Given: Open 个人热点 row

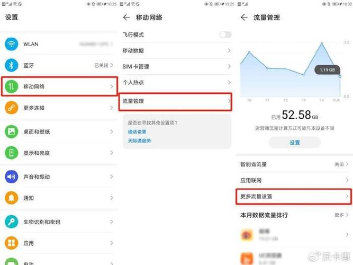Looking at the screenshot, I should [x=177, y=82].
